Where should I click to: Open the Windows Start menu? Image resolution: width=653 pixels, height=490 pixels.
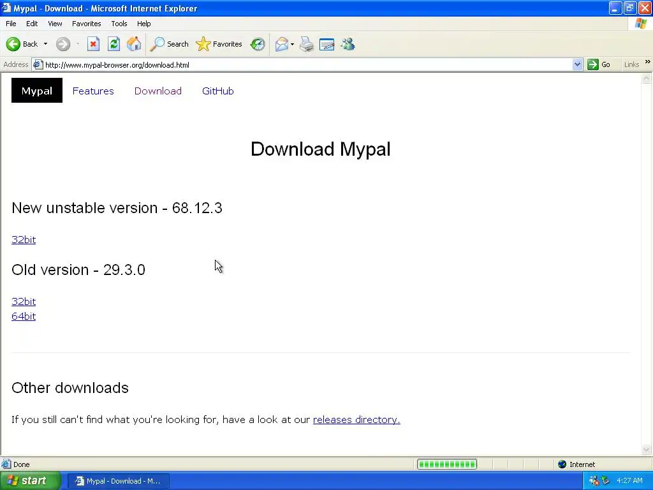tap(30, 481)
